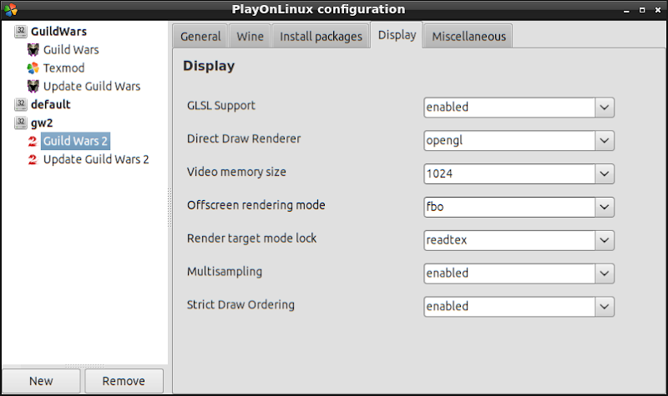
Task: Open the Miscellaneous tab
Action: pyautogui.click(x=468, y=37)
